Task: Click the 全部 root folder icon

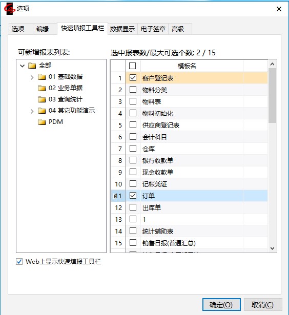Action: [x=32, y=66]
